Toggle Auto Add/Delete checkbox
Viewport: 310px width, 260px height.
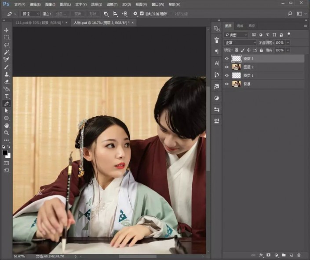pyautogui.click(x=142, y=14)
